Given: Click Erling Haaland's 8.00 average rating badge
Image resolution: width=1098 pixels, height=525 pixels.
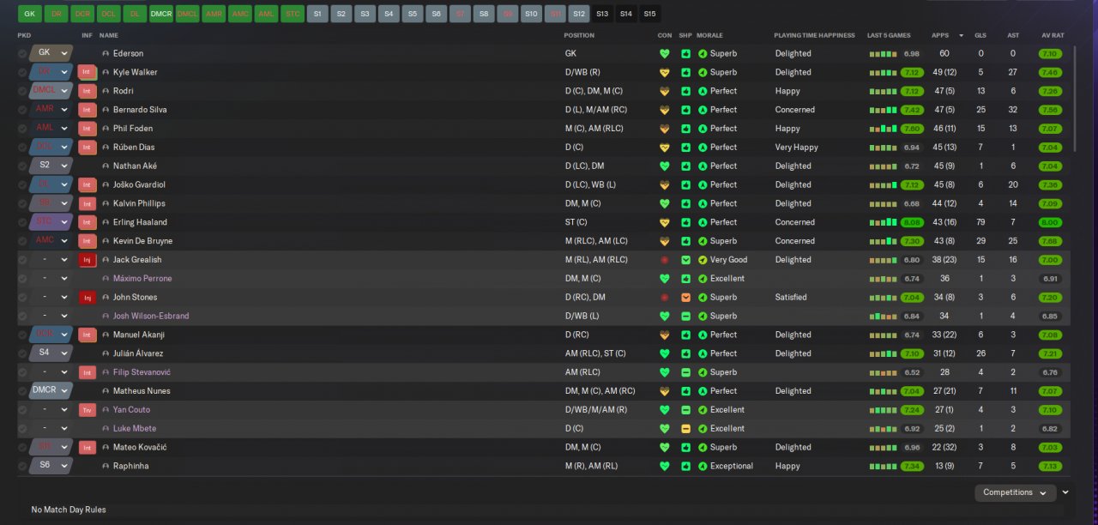Looking at the screenshot, I should [1050, 222].
